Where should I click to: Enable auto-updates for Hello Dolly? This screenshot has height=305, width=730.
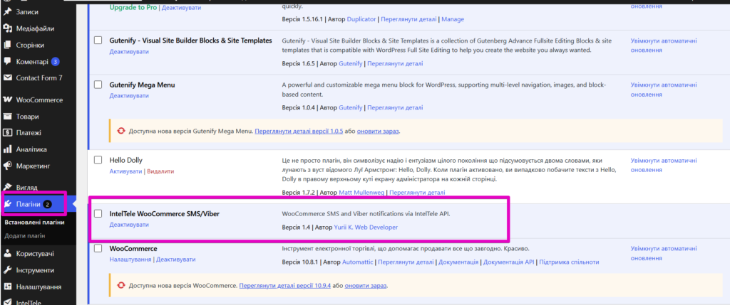pyautogui.click(x=664, y=165)
